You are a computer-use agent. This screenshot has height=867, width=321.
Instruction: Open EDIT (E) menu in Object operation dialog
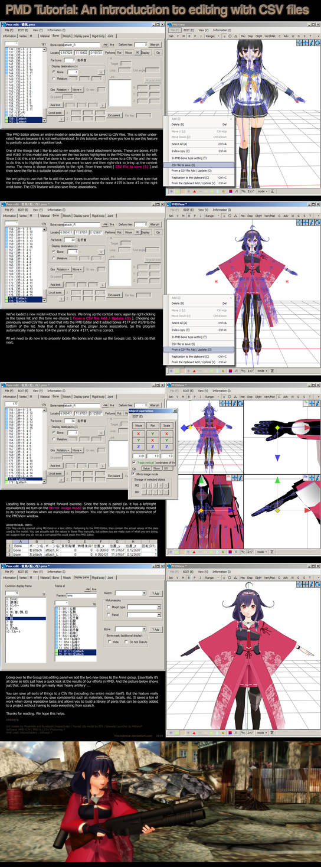pyautogui.click(x=137, y=416)
